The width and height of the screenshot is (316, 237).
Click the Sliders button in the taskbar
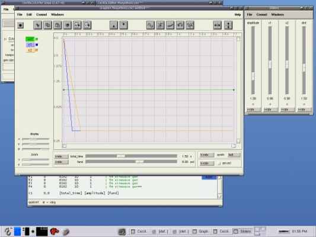[x=242, y=231]
